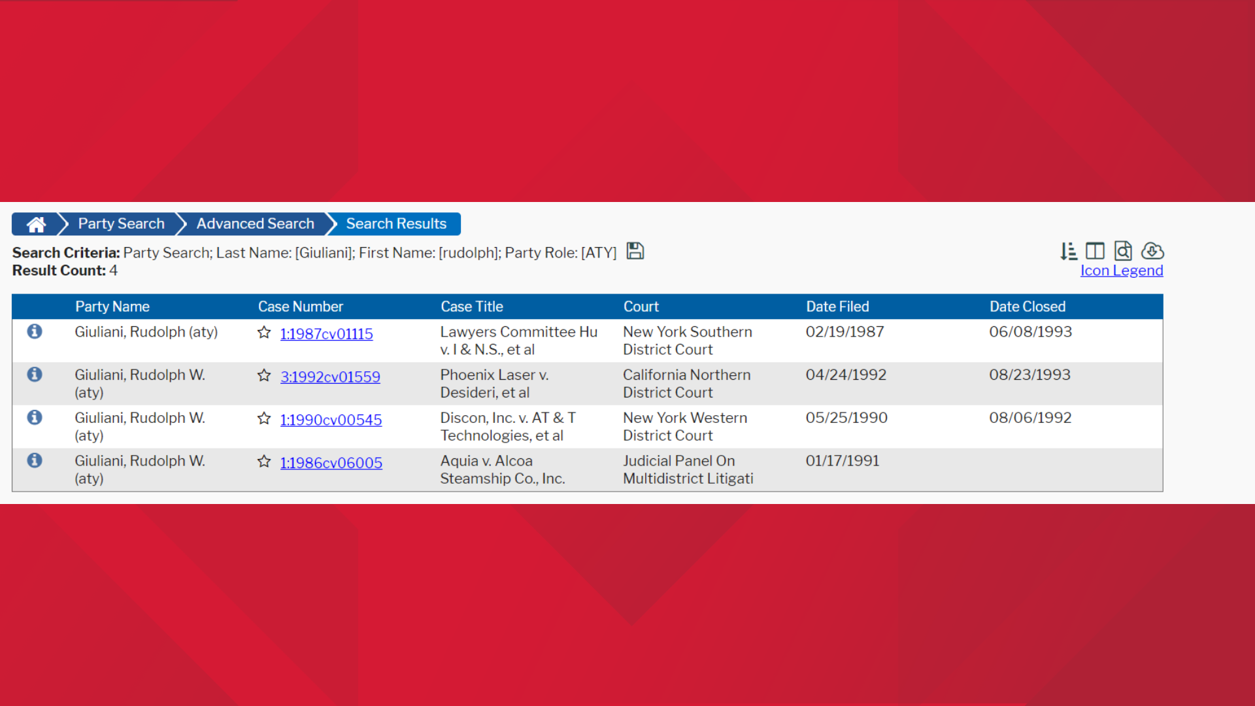Select the Search Results breadcrumb
1255x706 pixels.
pyautogui.click(x=396, y=224)
